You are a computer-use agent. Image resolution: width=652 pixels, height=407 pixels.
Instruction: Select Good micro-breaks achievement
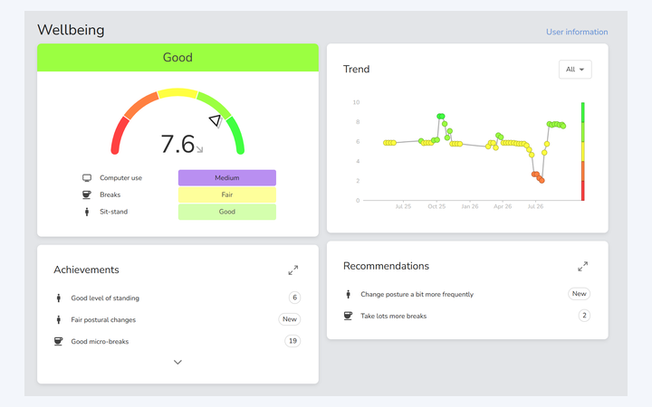100,341
